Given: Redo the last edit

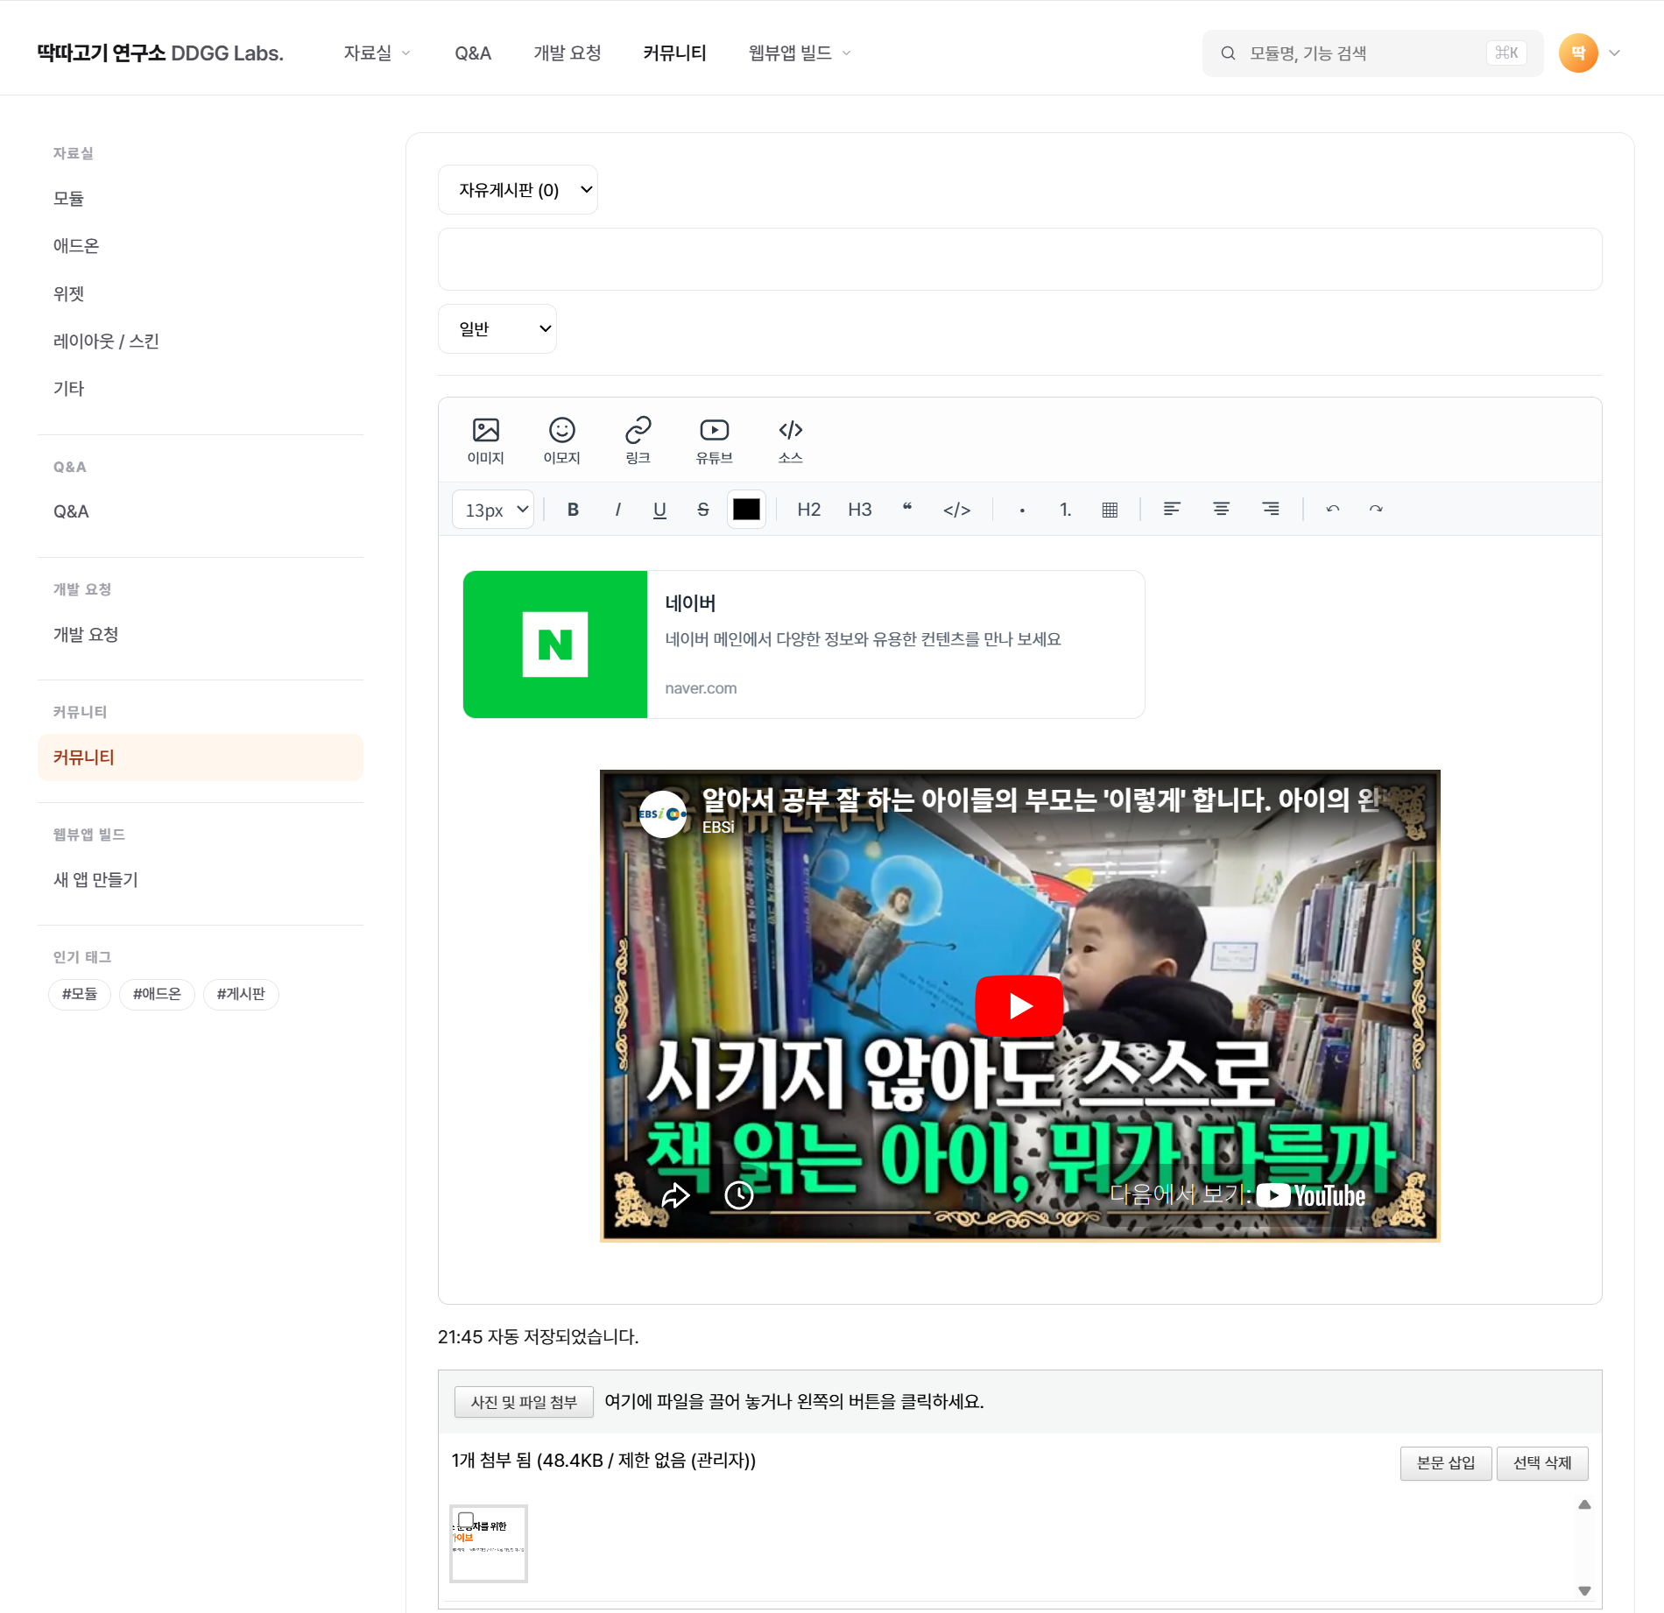Looking at the screenshot, I should click(x=1376, y=510).
